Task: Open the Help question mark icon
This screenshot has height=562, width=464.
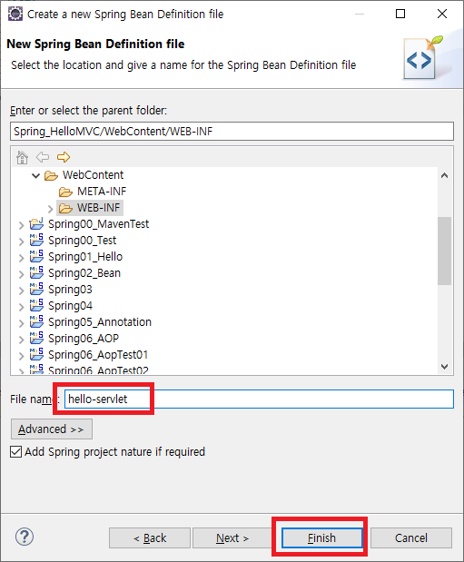Action: coord(25,537)
